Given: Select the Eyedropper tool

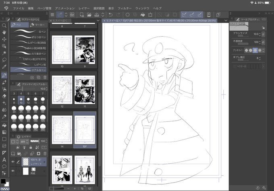Looking at the screenshot, I should coord(4,67).
